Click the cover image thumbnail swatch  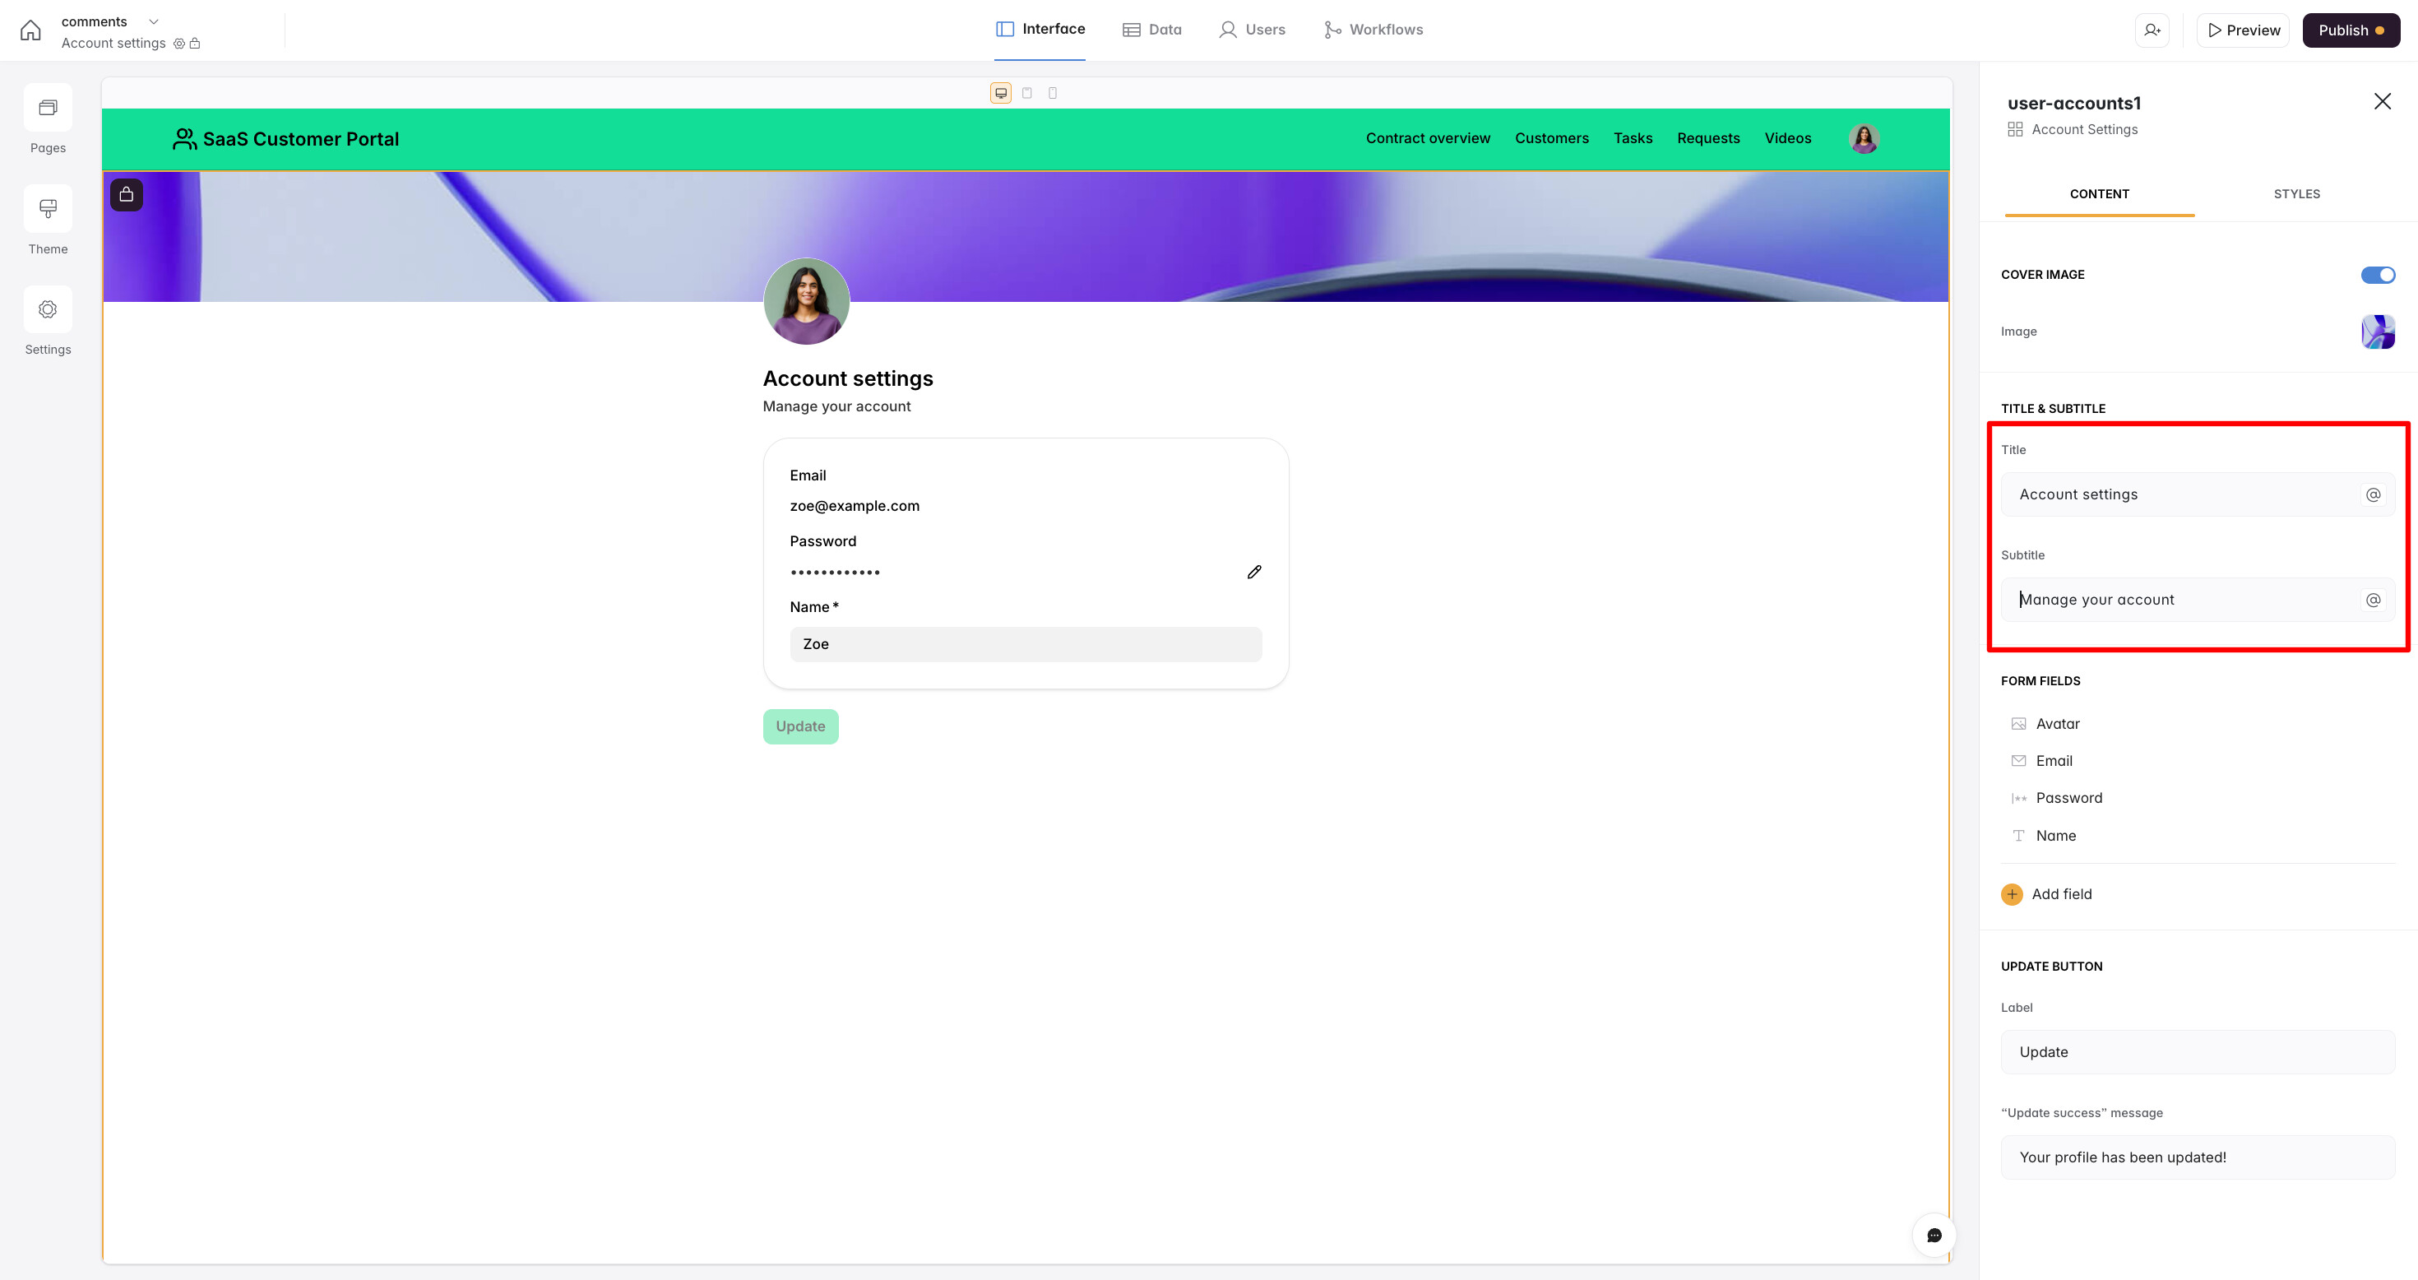(x=2378, y=332)
